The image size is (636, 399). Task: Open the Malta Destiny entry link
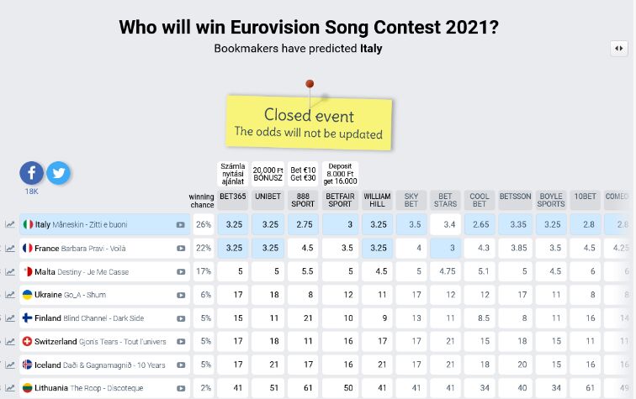[x=82, y=272]
